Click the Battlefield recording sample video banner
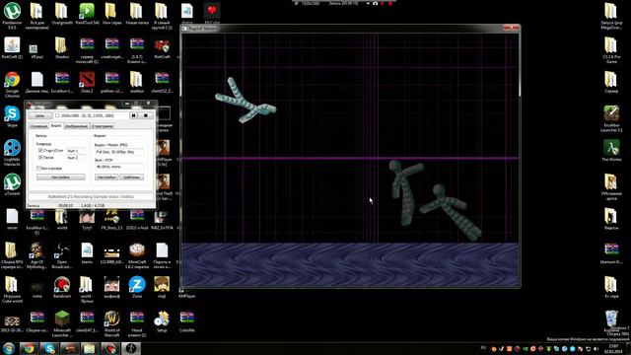631x355 pixels. (x=91, y=197)
